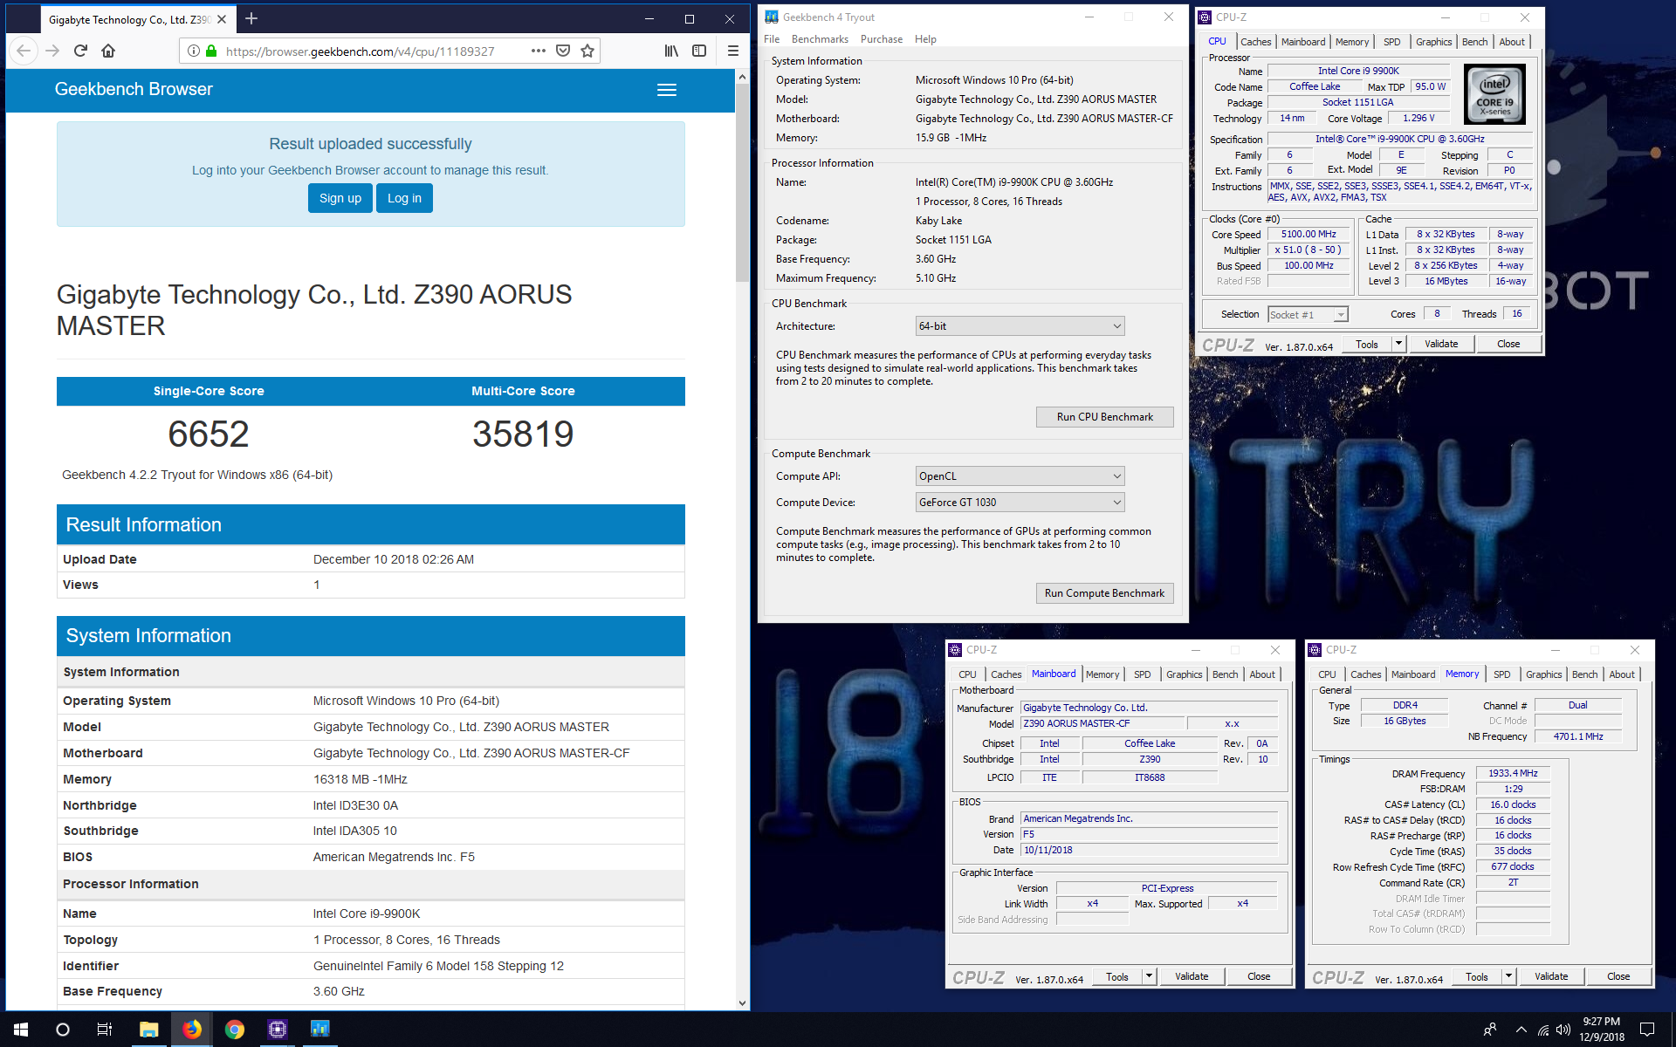Go back in the Firefox browser
Viewport: 1676px width, 1047px height.
[x=24, y=51]
